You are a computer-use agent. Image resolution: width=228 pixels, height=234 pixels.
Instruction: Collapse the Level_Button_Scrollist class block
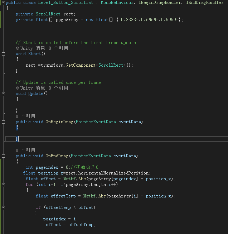coord(3,3)
